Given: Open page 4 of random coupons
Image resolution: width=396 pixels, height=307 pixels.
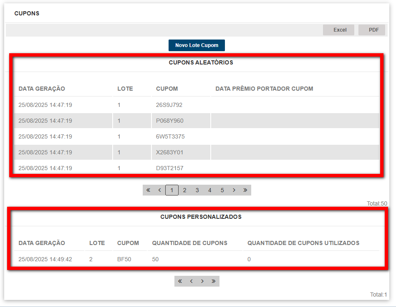Looking at the screenshot, I should 209,190.
